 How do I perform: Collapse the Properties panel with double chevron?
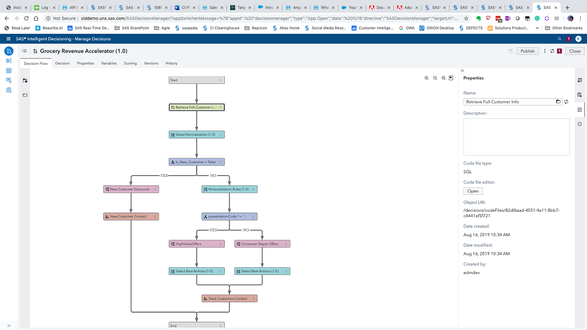pyautogui.click(x=462, y=71)
